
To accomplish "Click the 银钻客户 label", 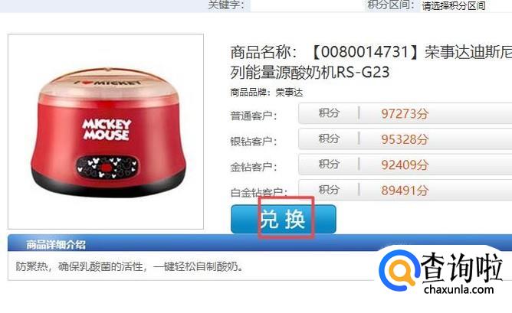I will pyautogui.click(x=254, y=141).
